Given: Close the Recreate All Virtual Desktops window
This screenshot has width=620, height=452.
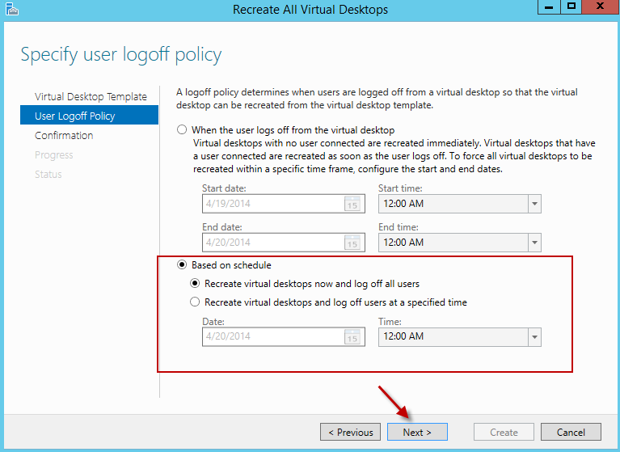Looking at the screenshot, I should click(x=600, y=8).
